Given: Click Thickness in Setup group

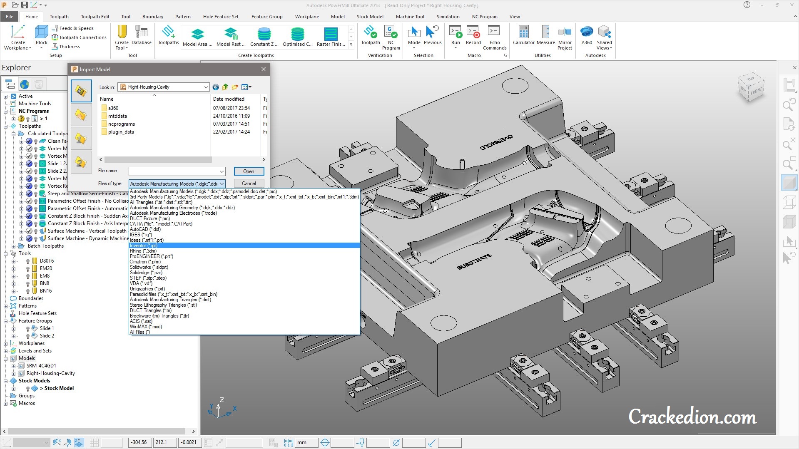Looking at the screenshot, I should pos(66,47).
